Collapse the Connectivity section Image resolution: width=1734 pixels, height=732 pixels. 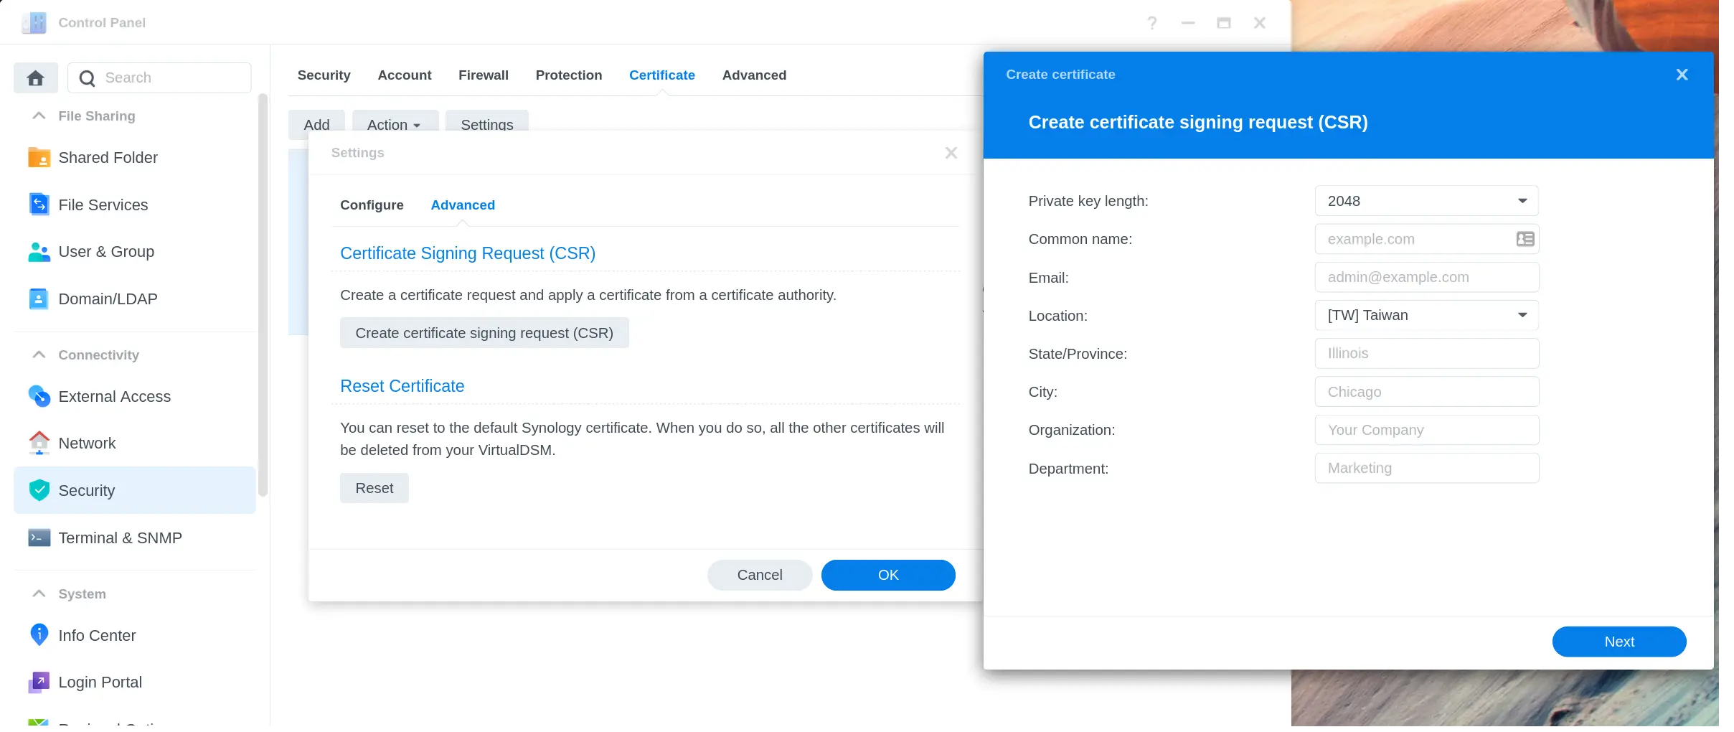pos(39,355)
